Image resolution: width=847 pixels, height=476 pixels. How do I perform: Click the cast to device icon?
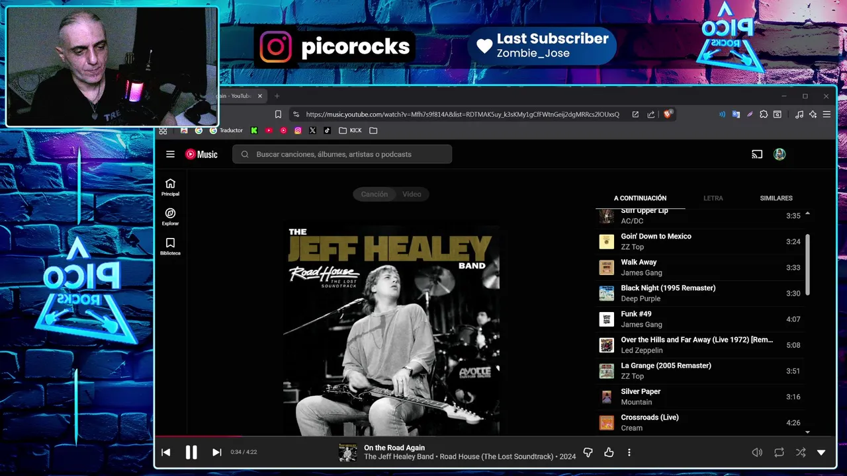coord(757,154)
